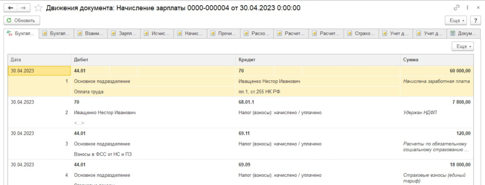Click the Сумма column header

pos(437,60)
